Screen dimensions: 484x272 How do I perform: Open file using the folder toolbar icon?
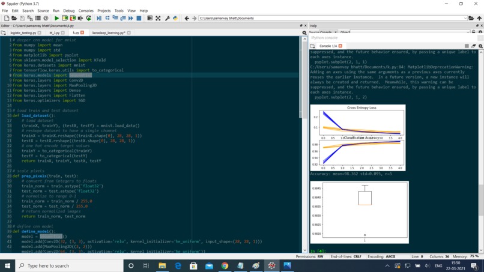pos(14,18)
